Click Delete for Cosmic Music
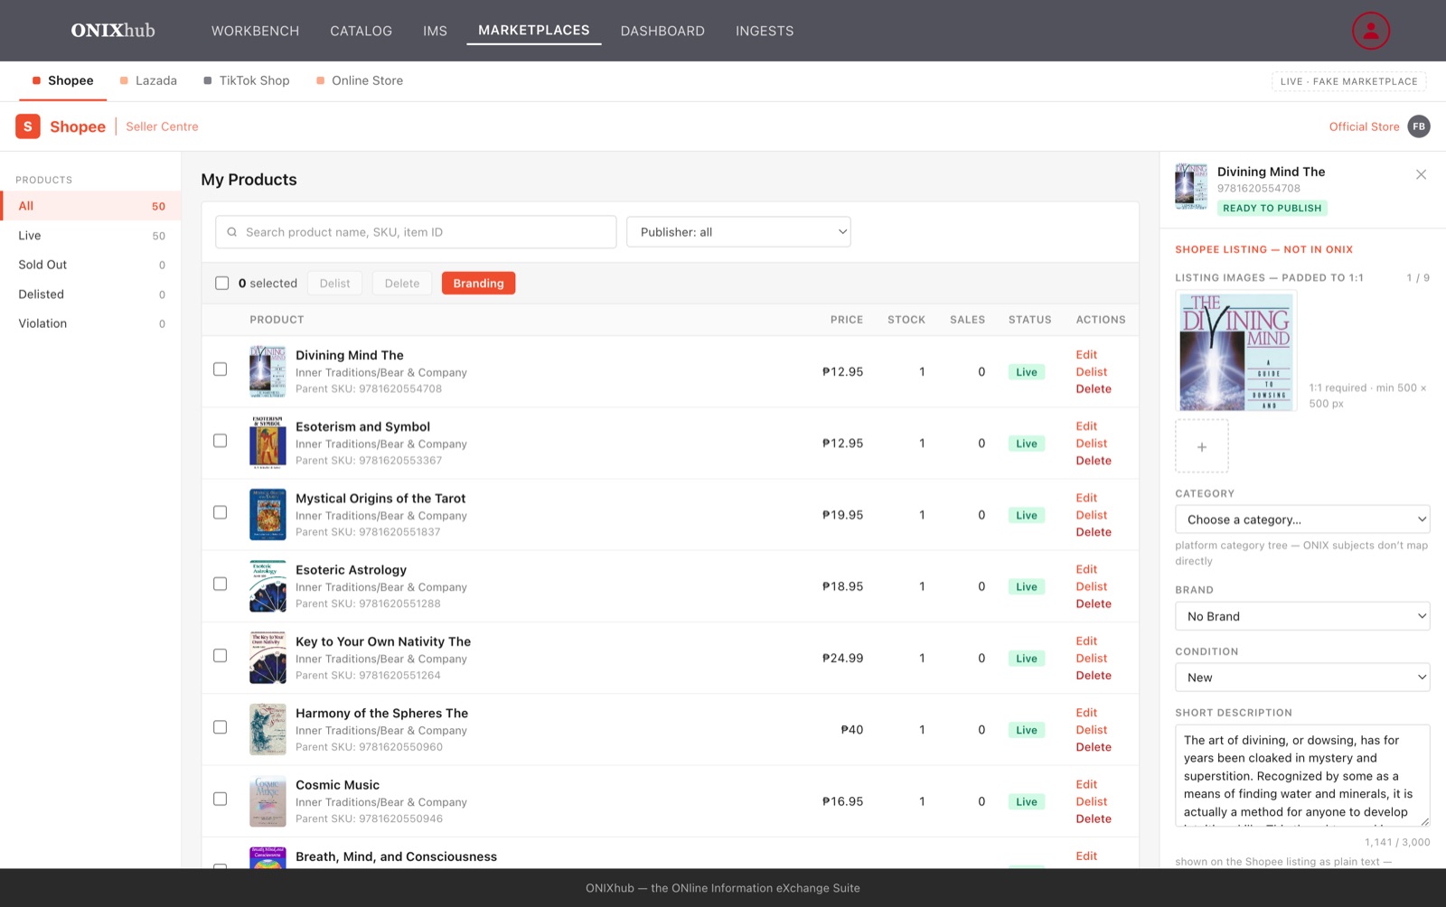 (x=1094, y=818)
